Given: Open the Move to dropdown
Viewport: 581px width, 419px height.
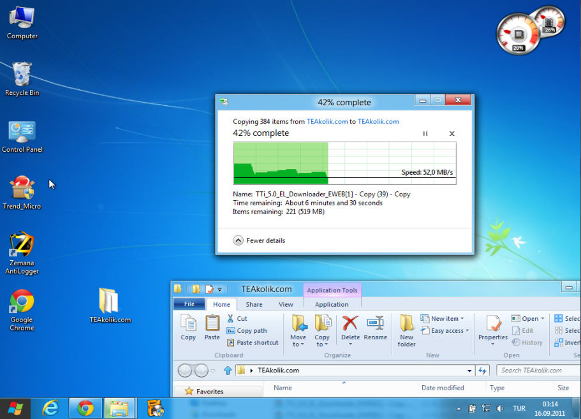Looking at the screenshot, I should coord(298,331).
